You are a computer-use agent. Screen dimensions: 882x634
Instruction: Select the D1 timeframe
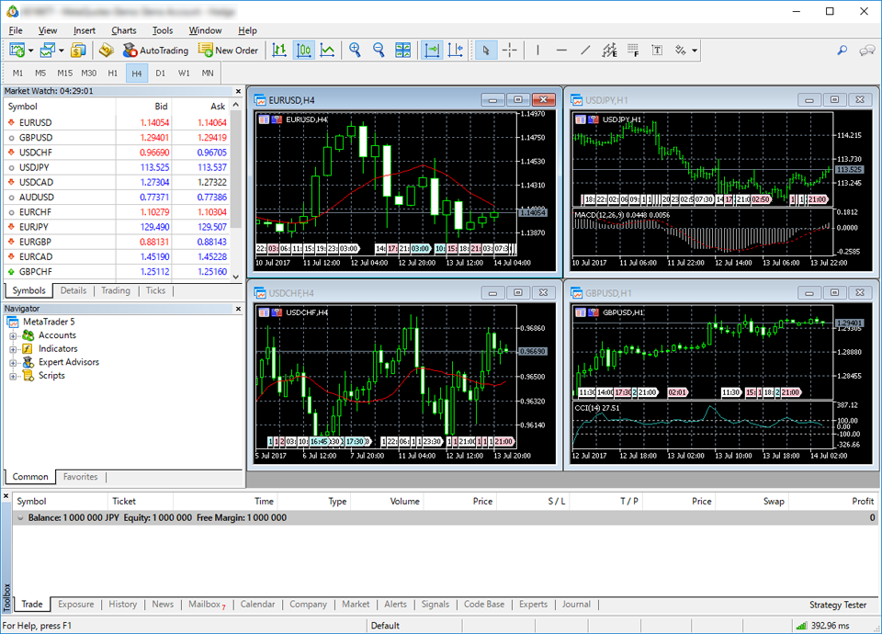(160, 74)
